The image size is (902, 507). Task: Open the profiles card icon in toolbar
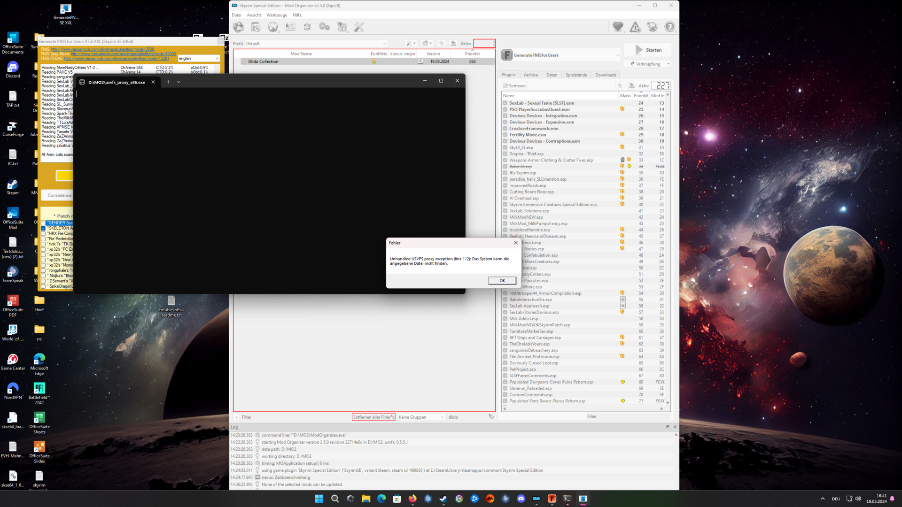coord(290,27)
